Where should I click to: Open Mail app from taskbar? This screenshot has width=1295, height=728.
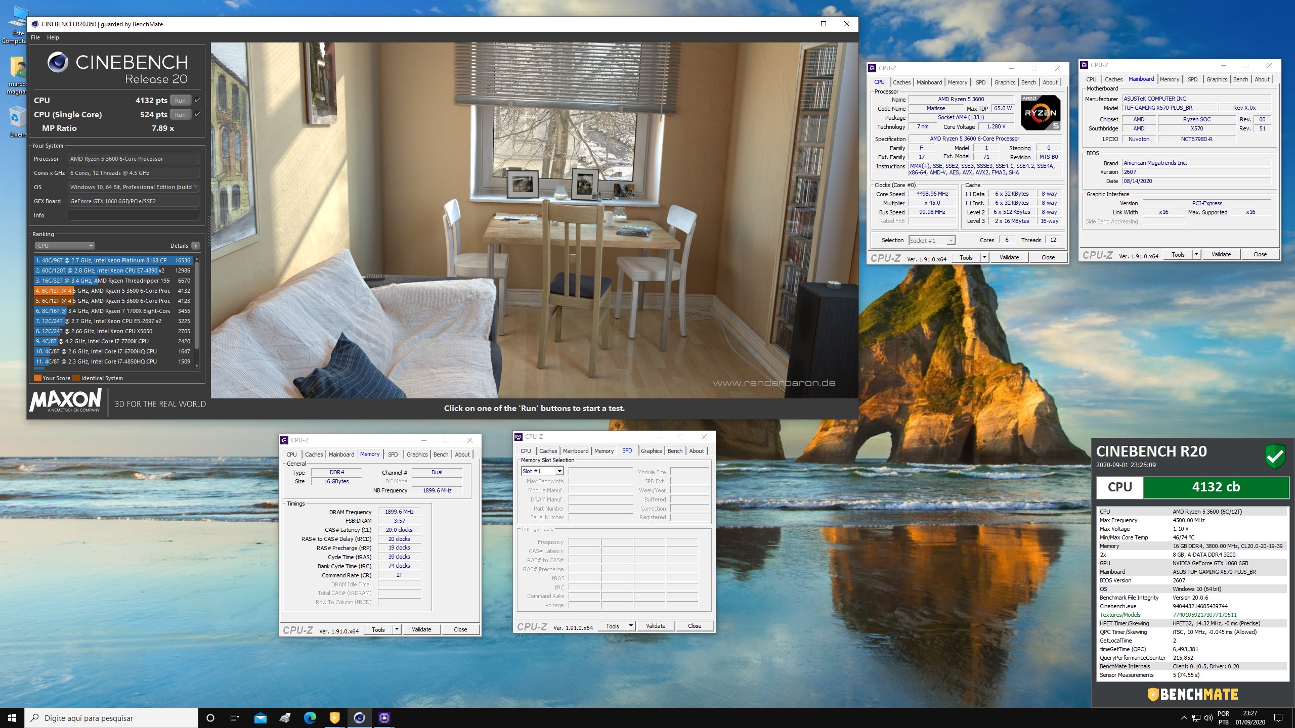point(260,718)
